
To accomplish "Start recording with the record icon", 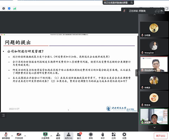I will pos(91,136).
